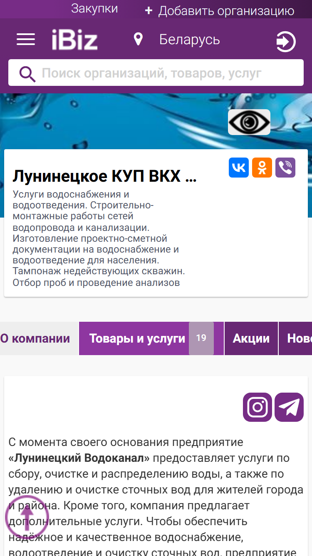The height and width of the screenshot is (556, 312).
Task: Open the login arrow icon
Action: (x=286, y=42)
